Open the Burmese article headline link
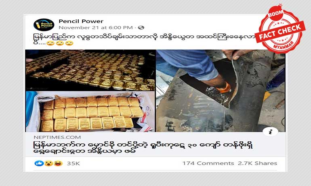Image resolution: width=311 pixels, height=186 pixels. (143, 148)
